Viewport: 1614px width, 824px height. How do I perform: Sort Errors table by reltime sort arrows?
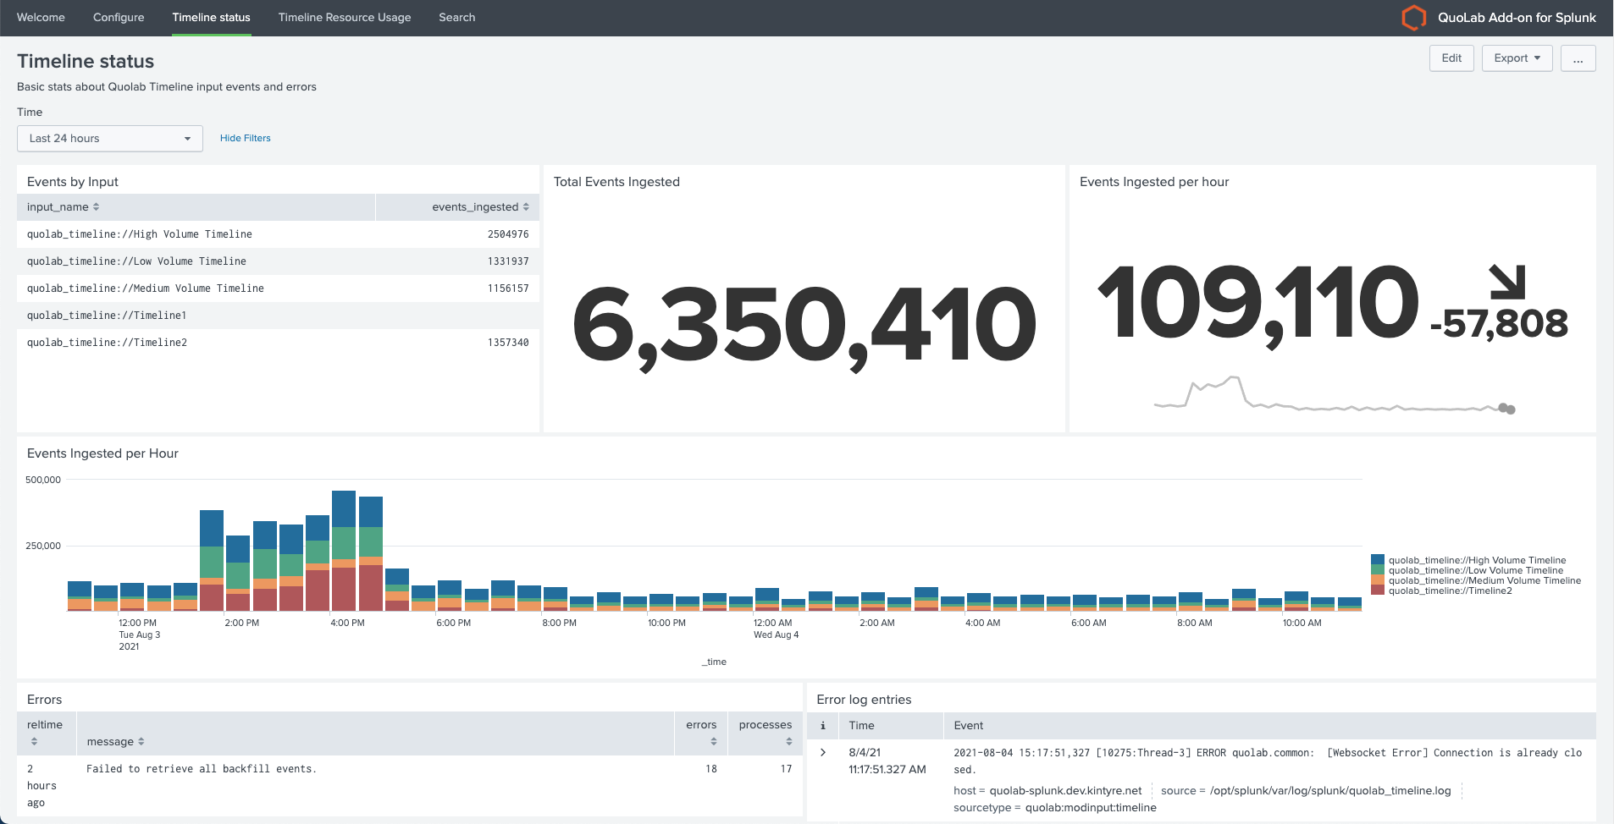click(x=34, y=742)
